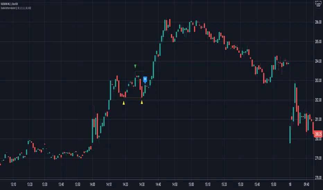
Task: Click the 285.00 price scale label
Action: click(318, 42)
